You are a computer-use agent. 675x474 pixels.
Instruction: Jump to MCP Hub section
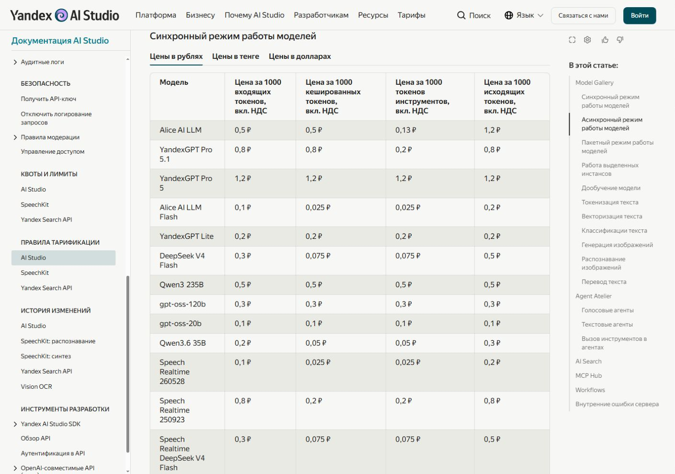[588, 376]
